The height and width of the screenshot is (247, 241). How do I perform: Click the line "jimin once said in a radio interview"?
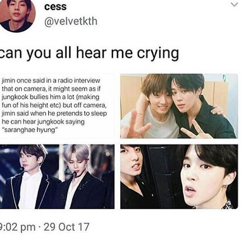tap(51, 81)
